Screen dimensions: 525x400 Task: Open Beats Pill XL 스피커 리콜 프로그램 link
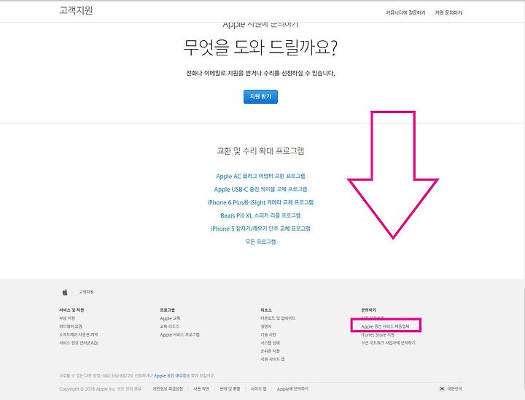[260, 215]
